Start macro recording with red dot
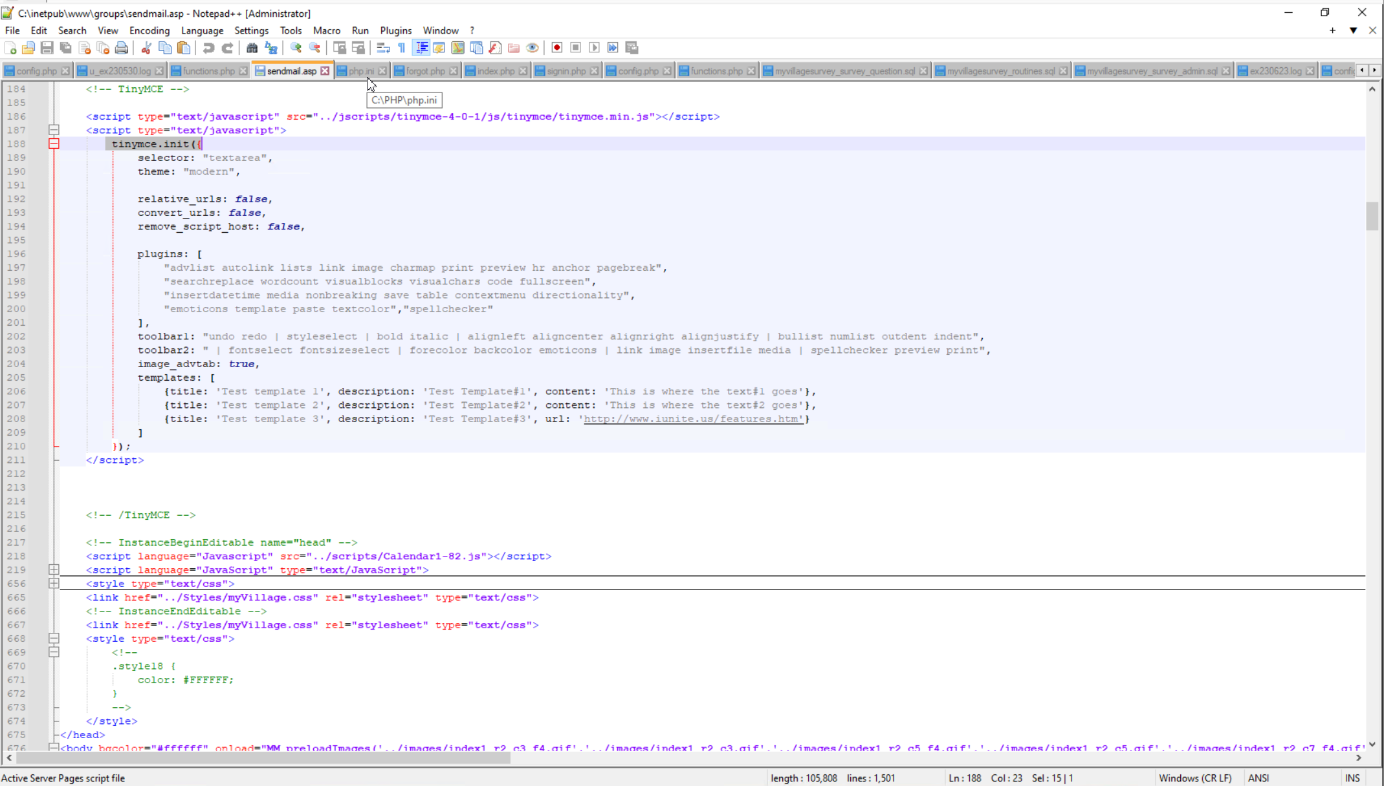Viewport: 1384px width, 786px height. tap(556, 48)
